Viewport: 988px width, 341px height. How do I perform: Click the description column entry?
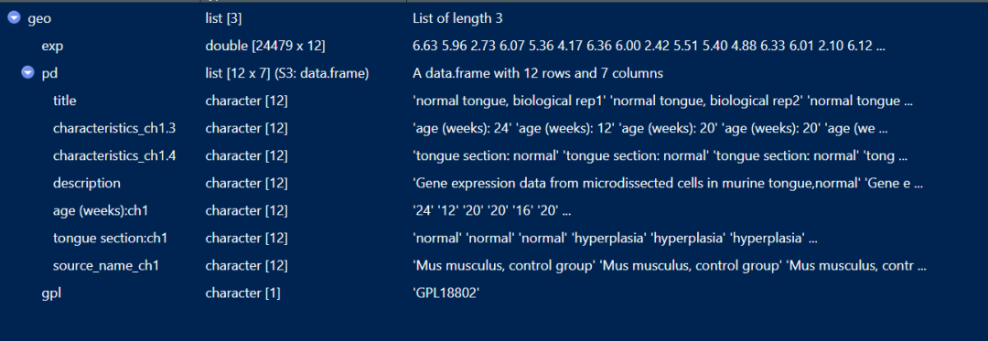click(86, 183)
